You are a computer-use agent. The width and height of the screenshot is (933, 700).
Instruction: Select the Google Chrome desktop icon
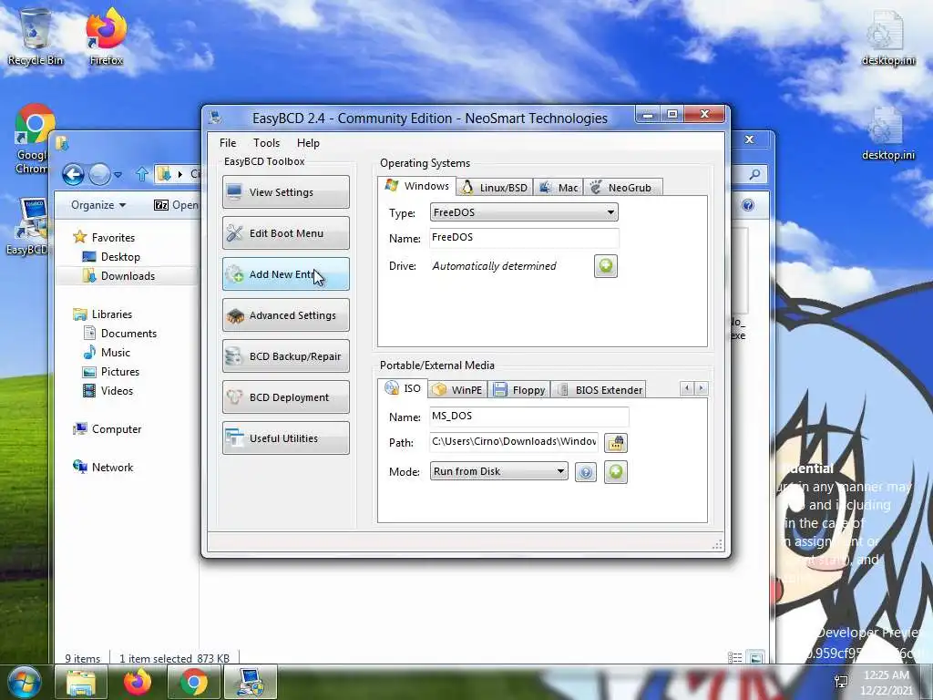click(x=32, y=139)
